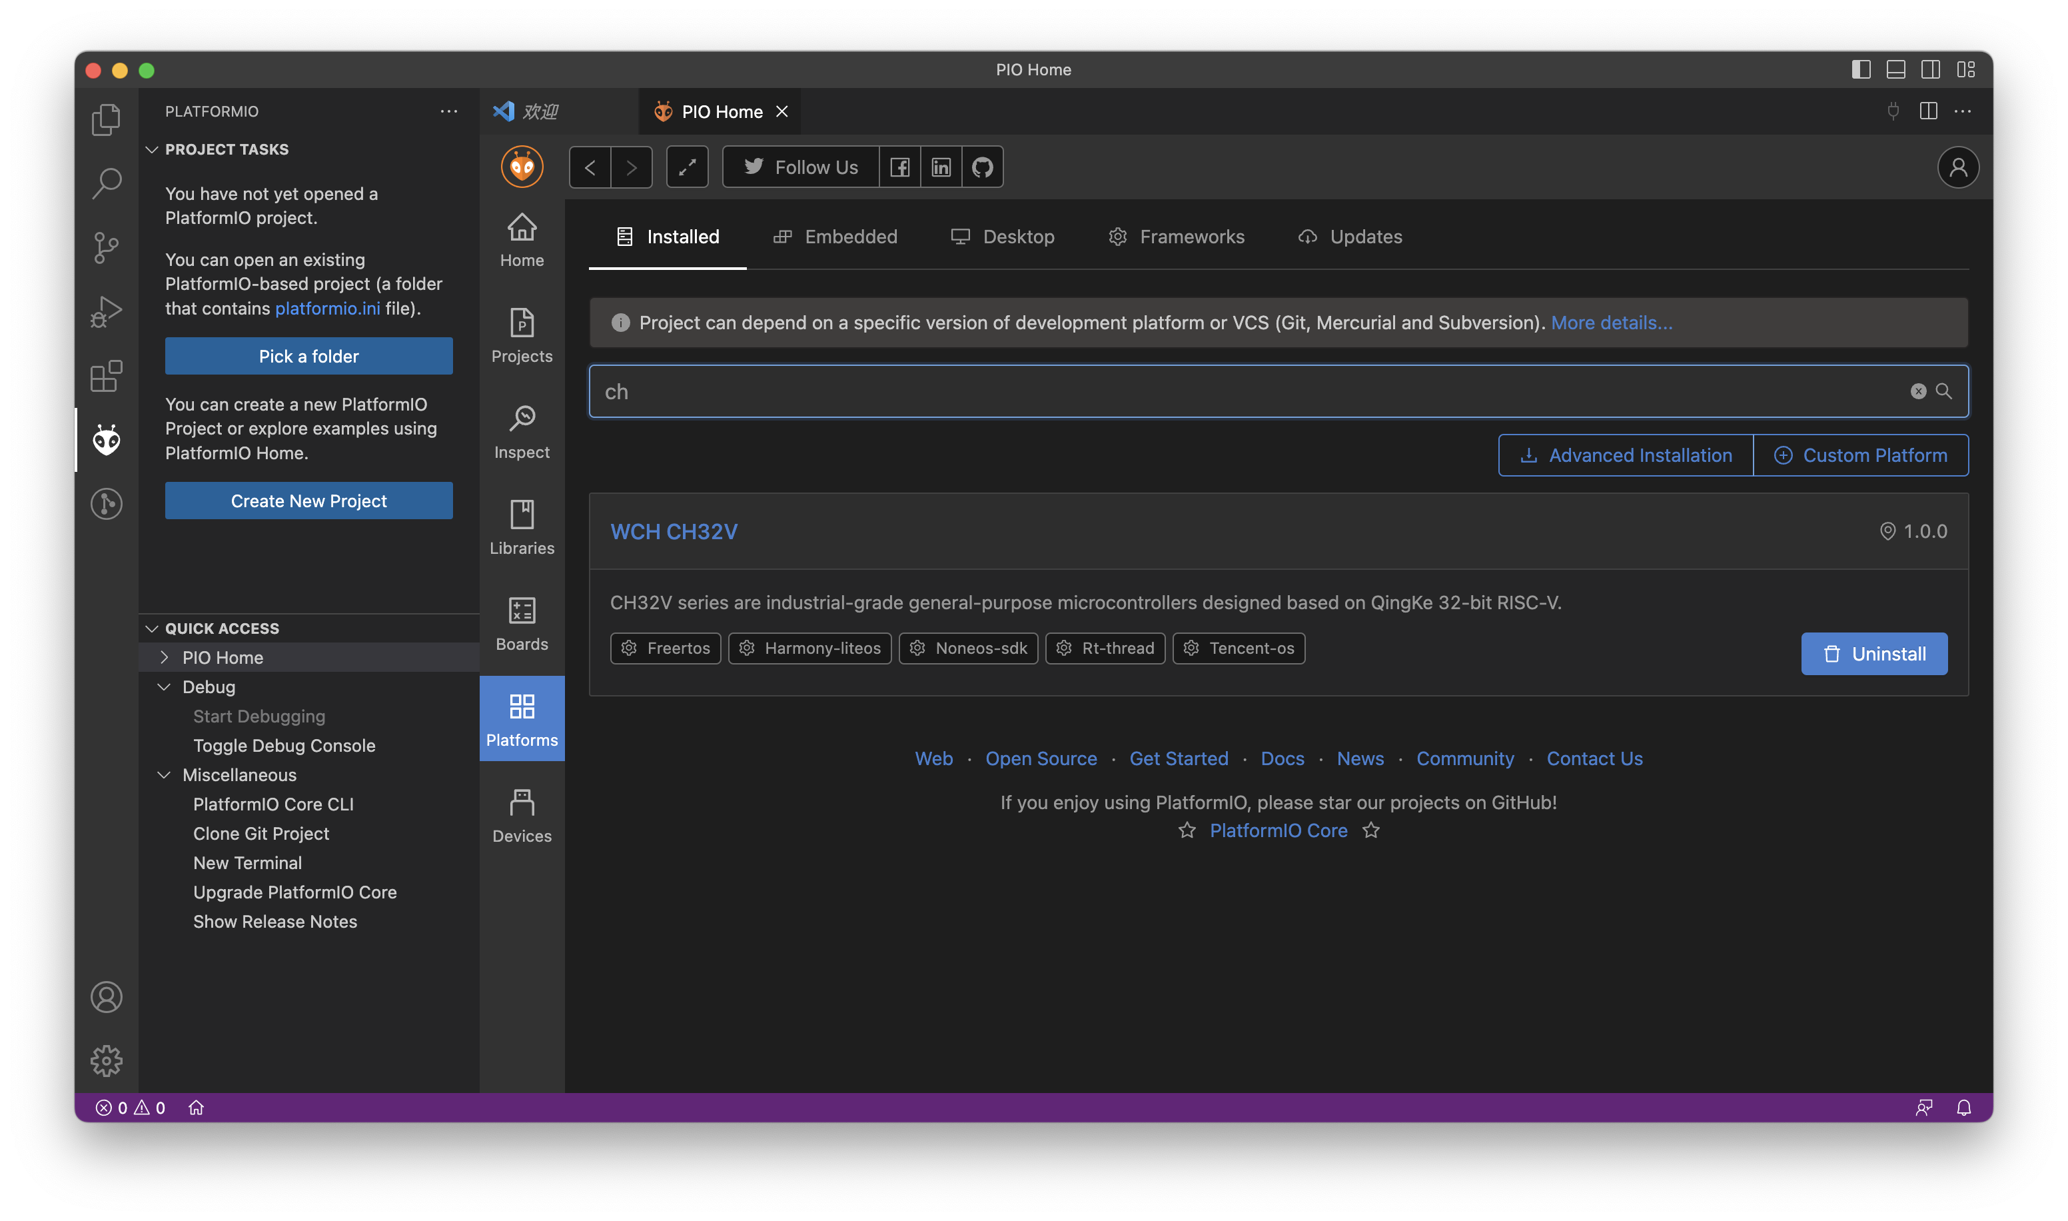
Task: Open the Inspect panel in PIO Home
Action: pyautogui.click(x=521, y=431)
